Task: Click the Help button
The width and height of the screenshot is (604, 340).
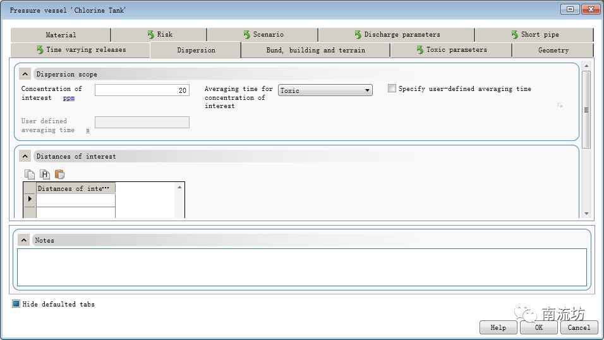Action: click(498, 327)
